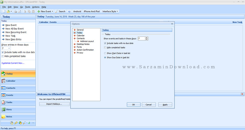Click the paperclip attachments icon in bottom strip
The image size is (245, 130).
tap(11, 123)
